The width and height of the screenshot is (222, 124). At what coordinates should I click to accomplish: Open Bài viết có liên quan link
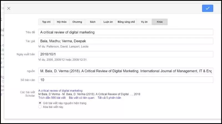82,98
